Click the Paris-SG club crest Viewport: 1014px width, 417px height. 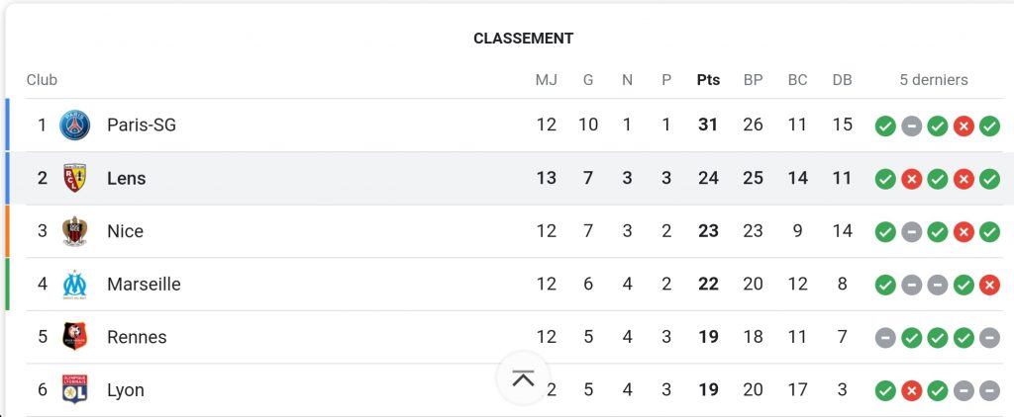pos(75,125)
